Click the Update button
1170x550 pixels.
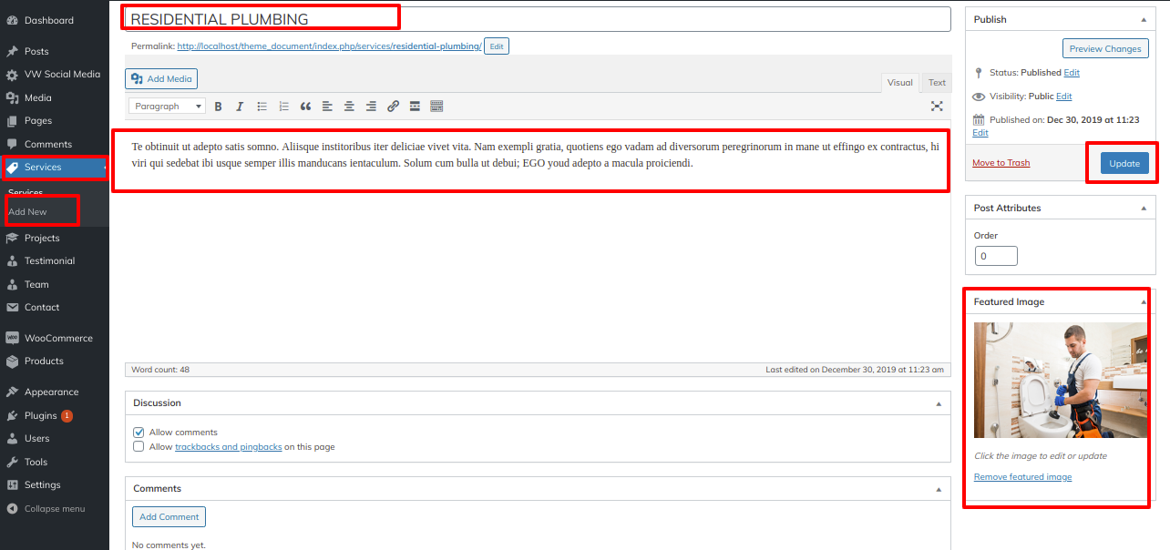(1124, 164)
